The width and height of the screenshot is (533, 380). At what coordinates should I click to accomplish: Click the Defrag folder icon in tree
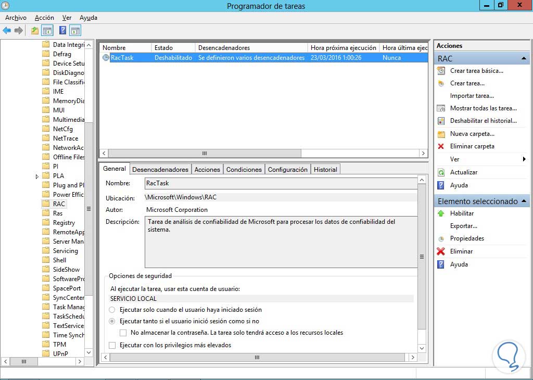(46, 54)
